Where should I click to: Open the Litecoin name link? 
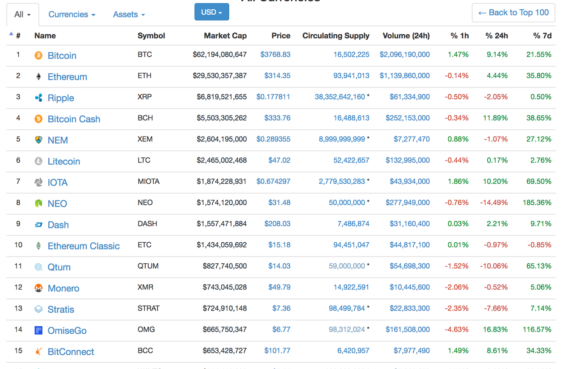64,162
